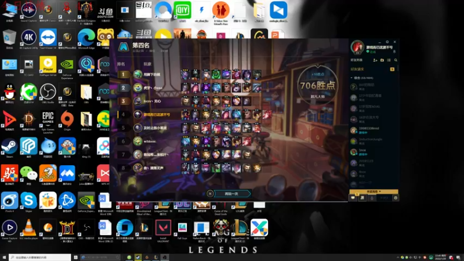Click the 706 LP rank emblem circle
Viewport: 464px width, 261px height.
(317, 86)
